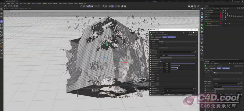The height and width of the screenshot is (111, 244).
Task: Toggle the artifacts 1 checkbox
Action: click(x=158, y=83)
